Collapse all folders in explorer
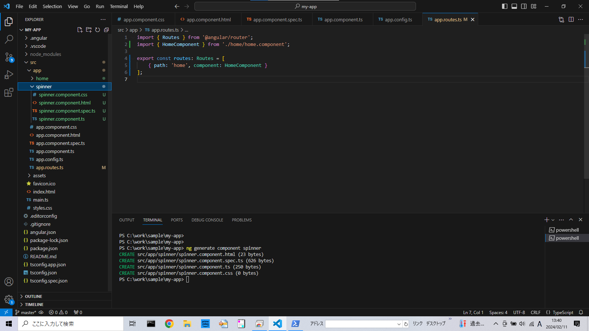Viewport: 589px width, 331px height. tap(106, 30)
